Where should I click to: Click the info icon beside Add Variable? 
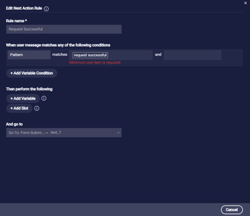[x=44, y=98]
